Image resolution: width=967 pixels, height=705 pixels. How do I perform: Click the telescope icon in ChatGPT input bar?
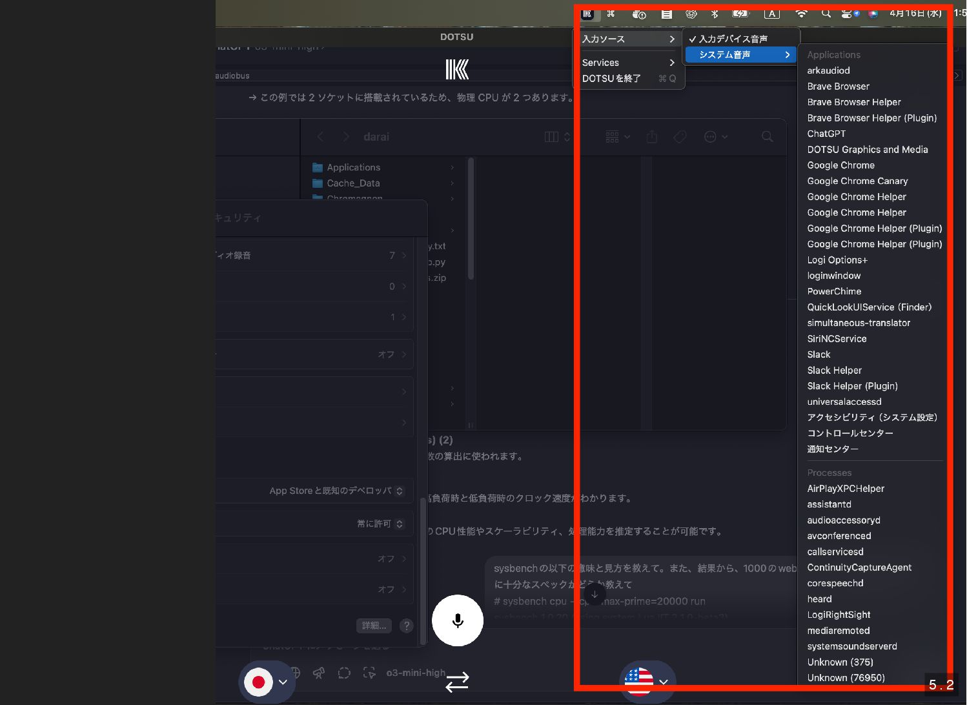pos(319,673)
